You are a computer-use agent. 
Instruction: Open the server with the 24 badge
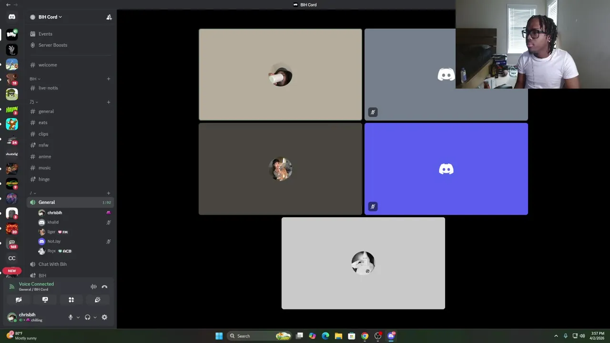(x=12, y=139)
